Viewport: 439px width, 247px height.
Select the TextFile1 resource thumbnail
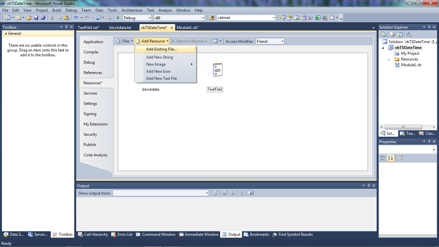[x=218, y=70]
